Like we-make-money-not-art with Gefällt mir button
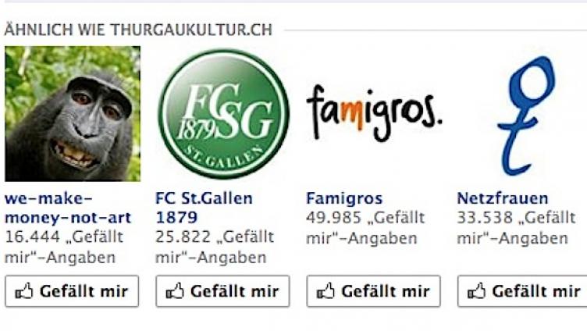This screenshot has height=331, width=587. 72,291
